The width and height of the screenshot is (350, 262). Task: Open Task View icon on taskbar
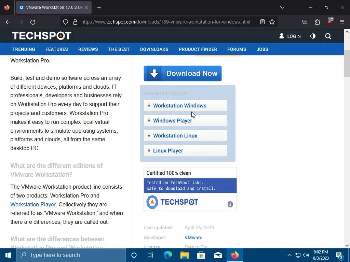point(150,255)
